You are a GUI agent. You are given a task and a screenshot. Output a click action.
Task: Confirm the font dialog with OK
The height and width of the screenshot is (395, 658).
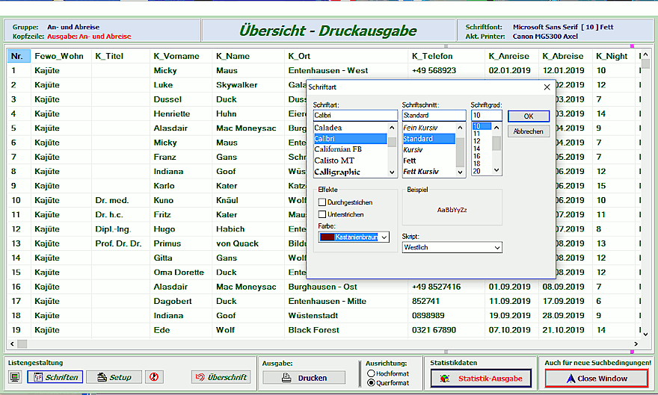(x=528, y=116)
